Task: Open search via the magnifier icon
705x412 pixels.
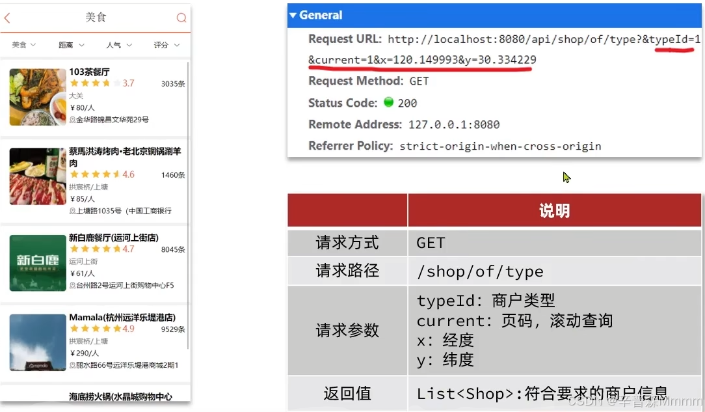Action: pos(181,18)
